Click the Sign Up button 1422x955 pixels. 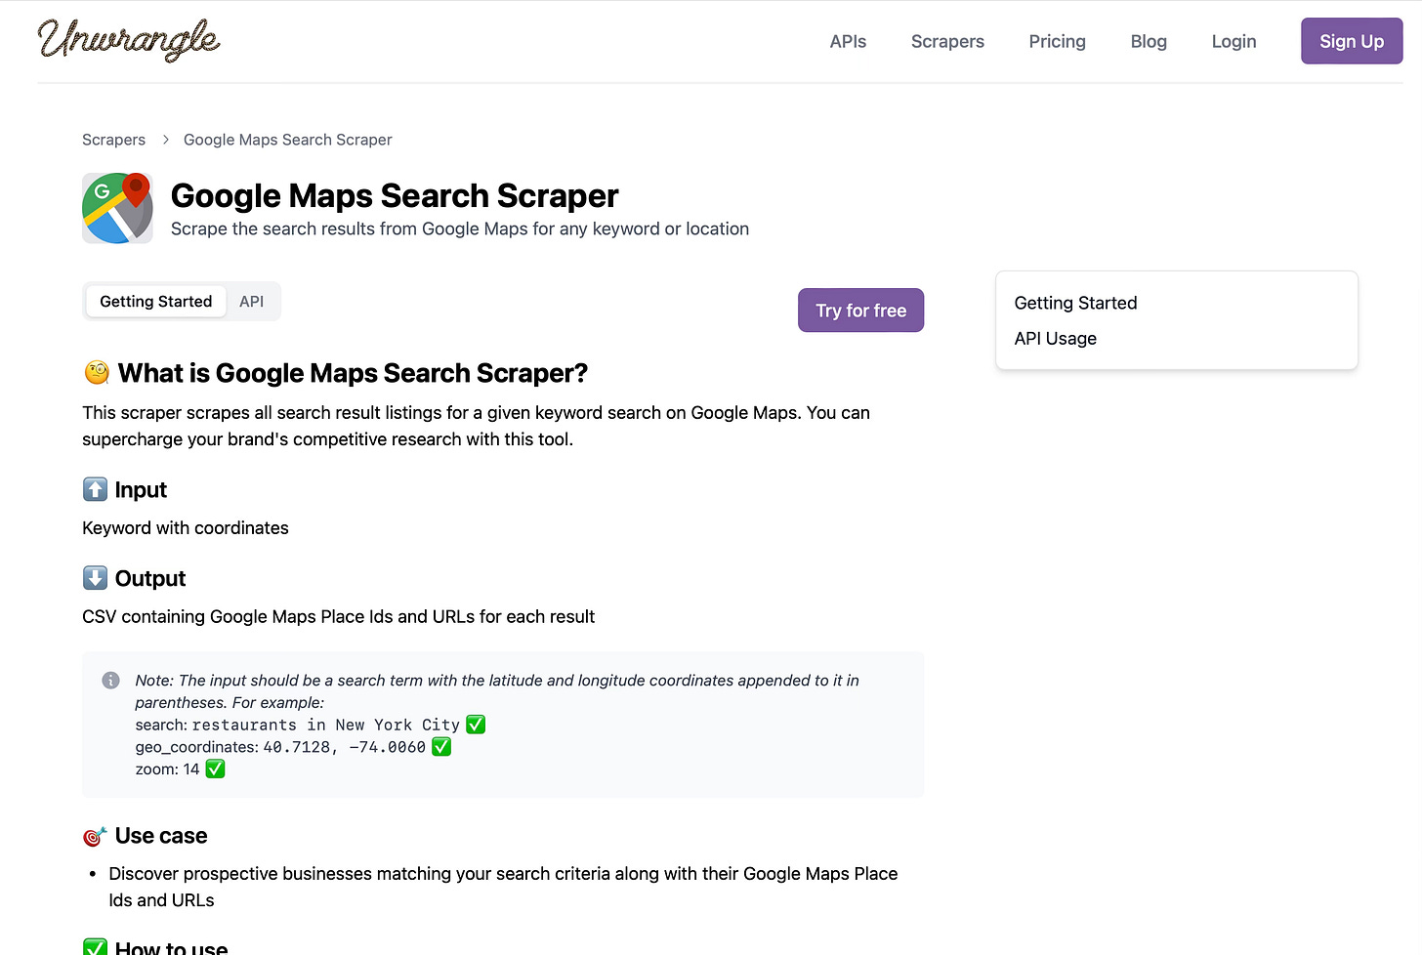pos(1352,41)
